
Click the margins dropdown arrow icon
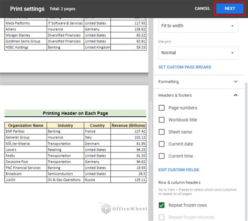[x=232, y=53]
